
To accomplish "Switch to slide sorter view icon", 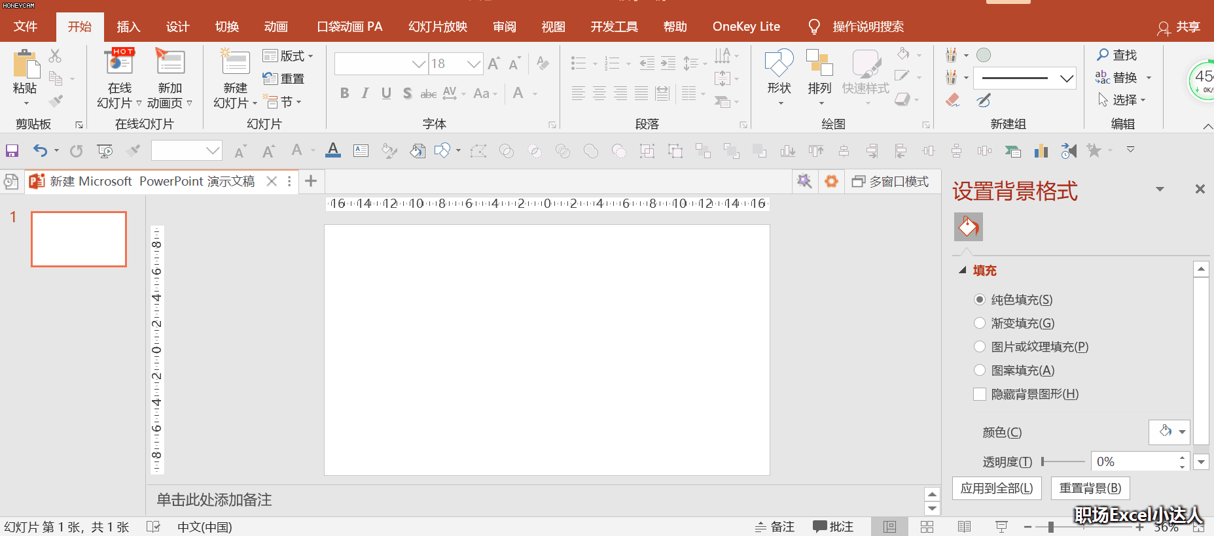I will [x=927, y=527].
